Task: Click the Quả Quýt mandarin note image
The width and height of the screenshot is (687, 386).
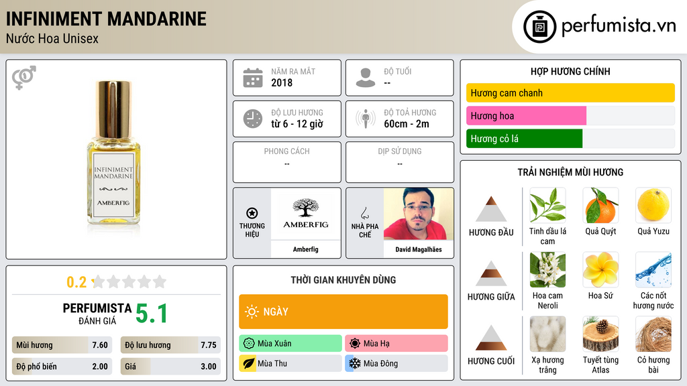Action: click(600, 205)
